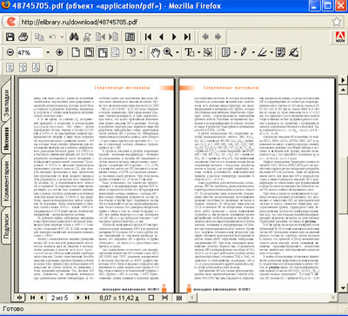Go to next page in top toolbar
Image resolution: width=348 pixels, height=316 pixels.
coord(174,37)
